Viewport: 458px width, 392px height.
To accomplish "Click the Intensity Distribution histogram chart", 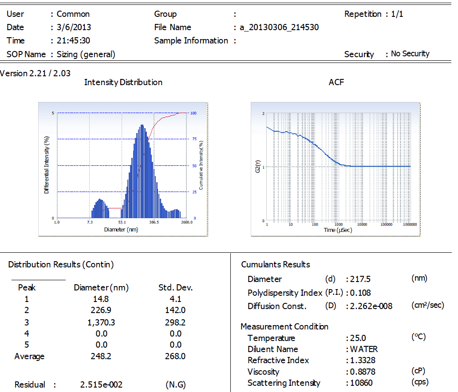I will coord(123,169).
